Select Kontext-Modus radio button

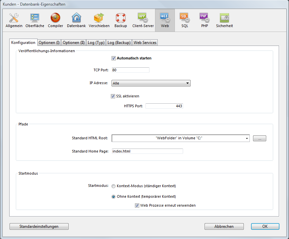pos(113,186)
